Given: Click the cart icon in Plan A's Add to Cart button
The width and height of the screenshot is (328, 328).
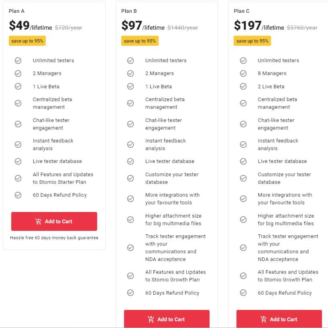Looking at the screenshot, I should [39, 221].
